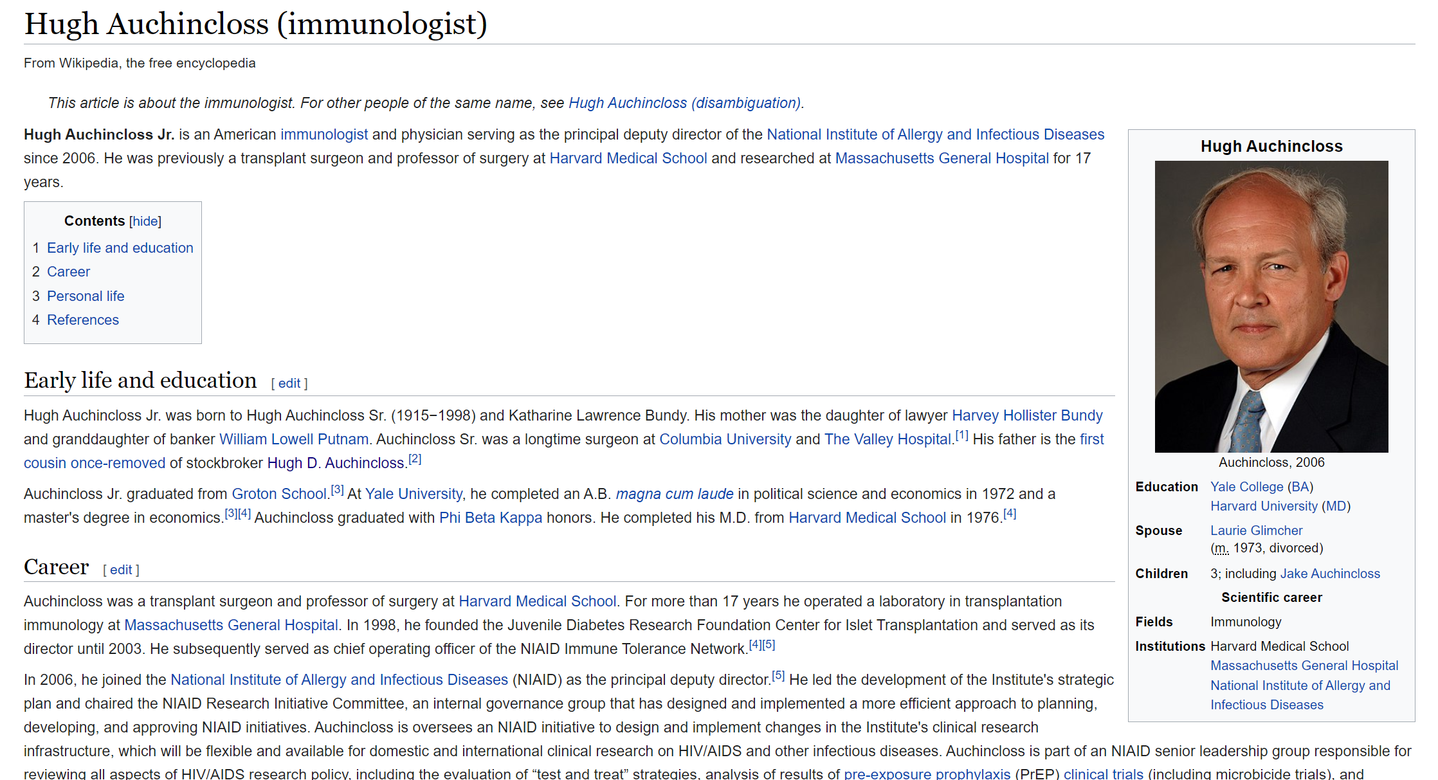Screen dimensions: 1438x780
Task: Hide the Contents box
Action: tap(145, 221)
